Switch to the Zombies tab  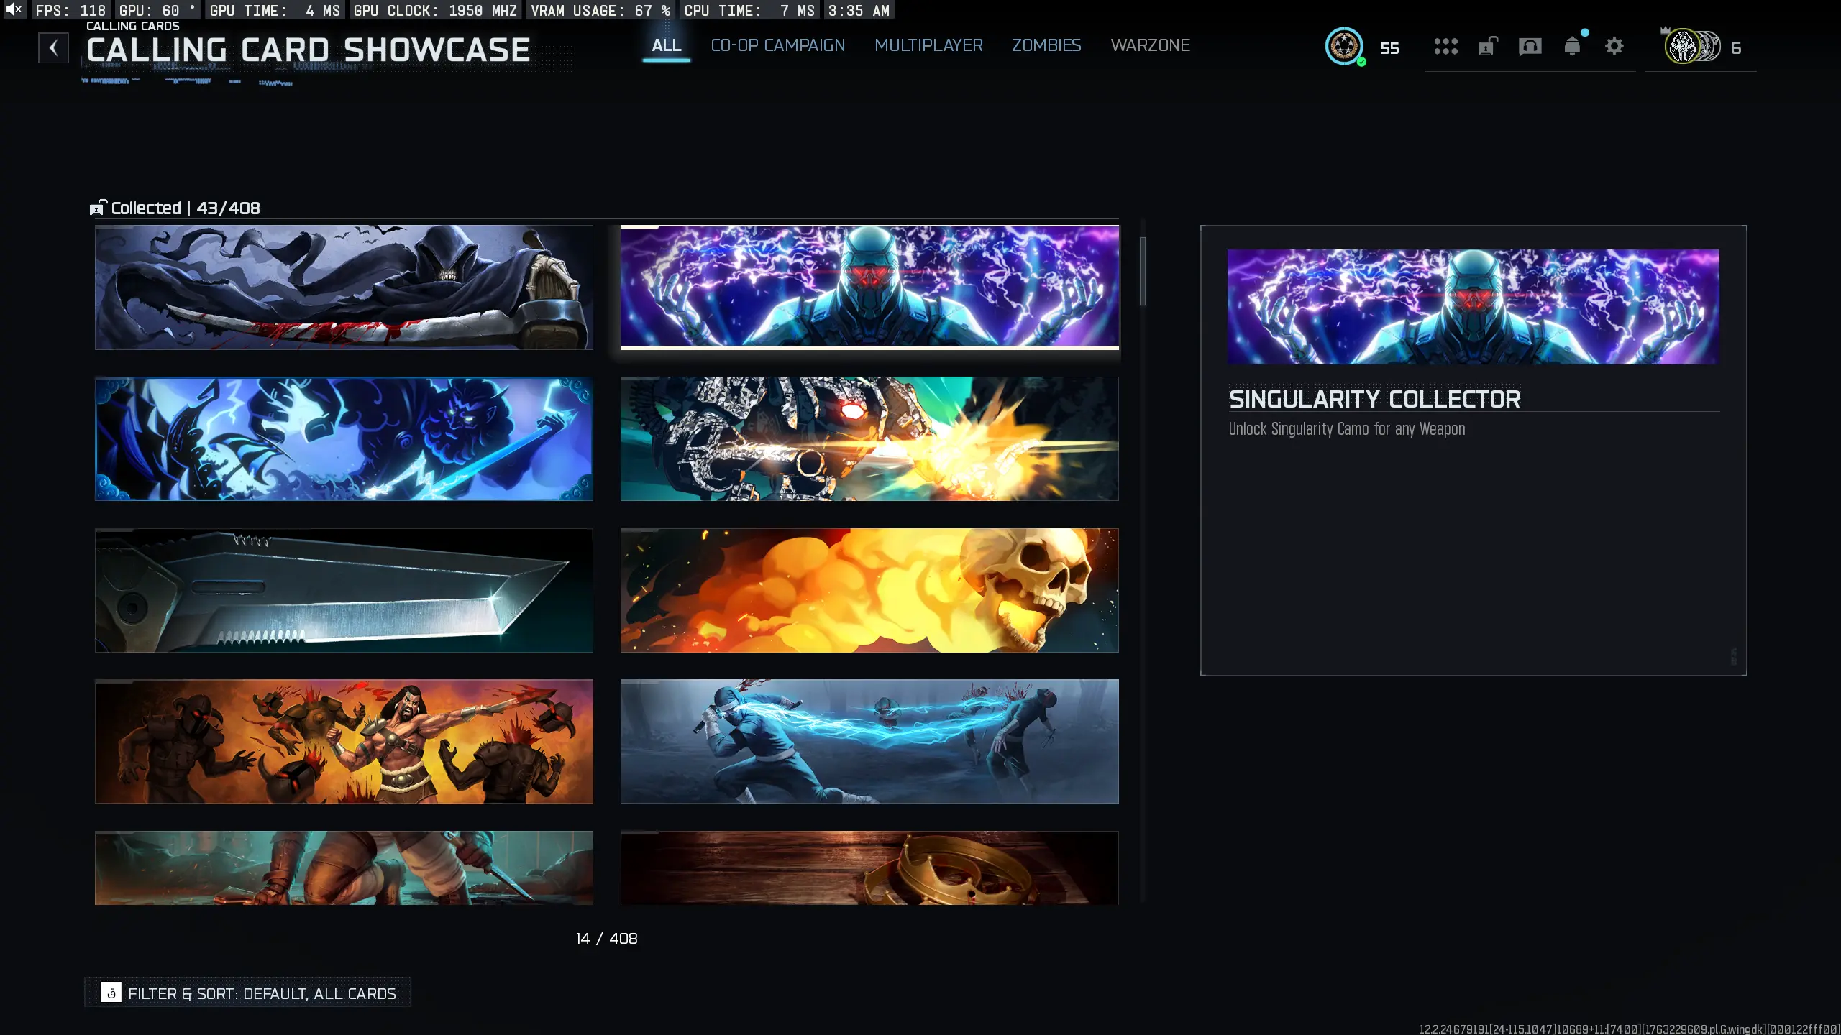1046,45
